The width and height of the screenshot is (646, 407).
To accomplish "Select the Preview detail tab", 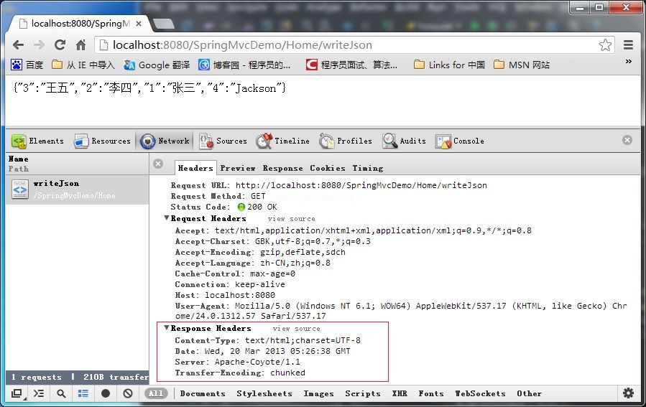I will click(238, 168).
